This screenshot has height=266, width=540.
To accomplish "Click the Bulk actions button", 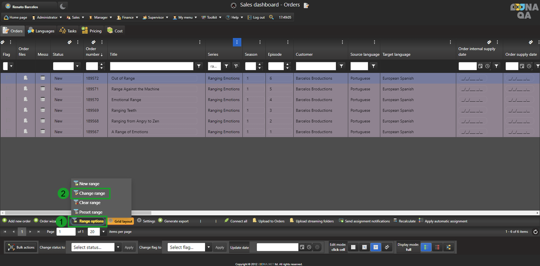I will (22, 247).
